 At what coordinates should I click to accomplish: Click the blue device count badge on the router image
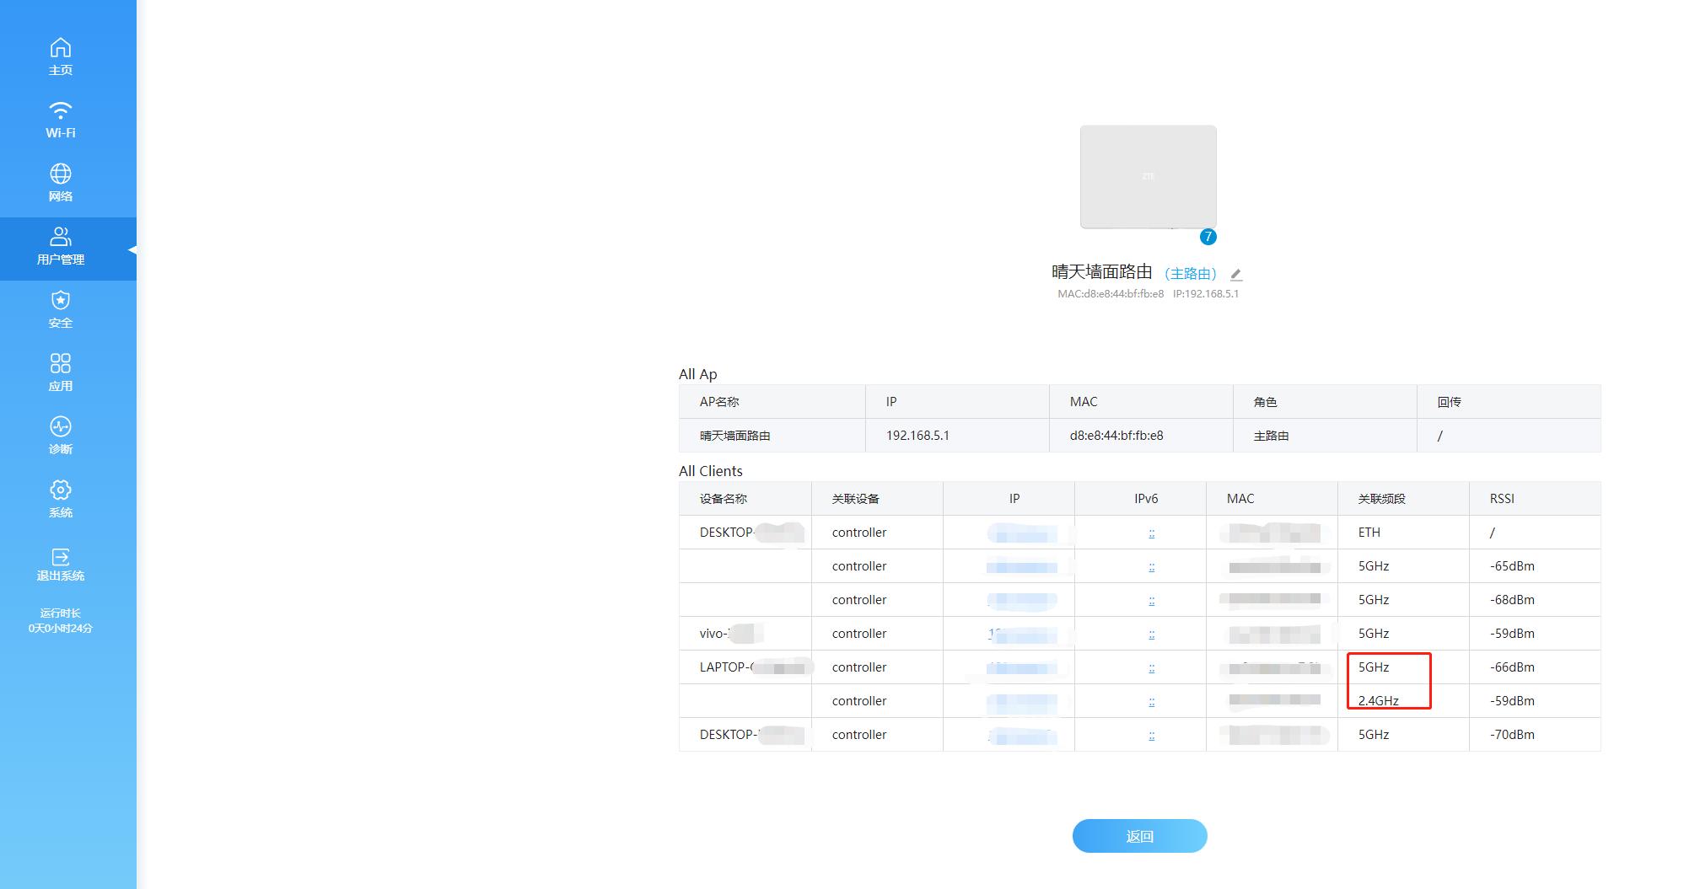click(1209, 237)
